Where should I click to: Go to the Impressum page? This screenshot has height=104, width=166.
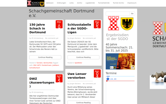click(132, 3)
